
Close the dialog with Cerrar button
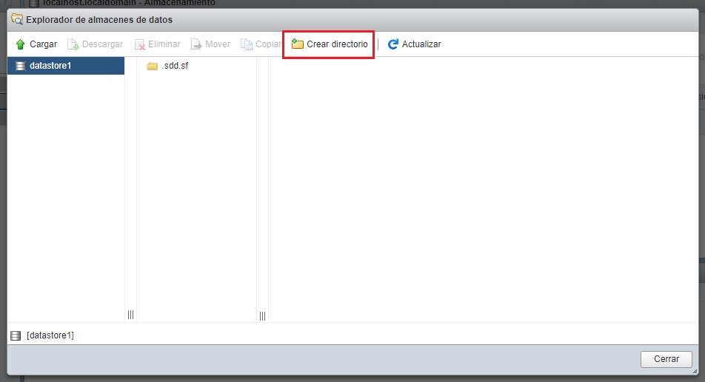tap(666, 359)
